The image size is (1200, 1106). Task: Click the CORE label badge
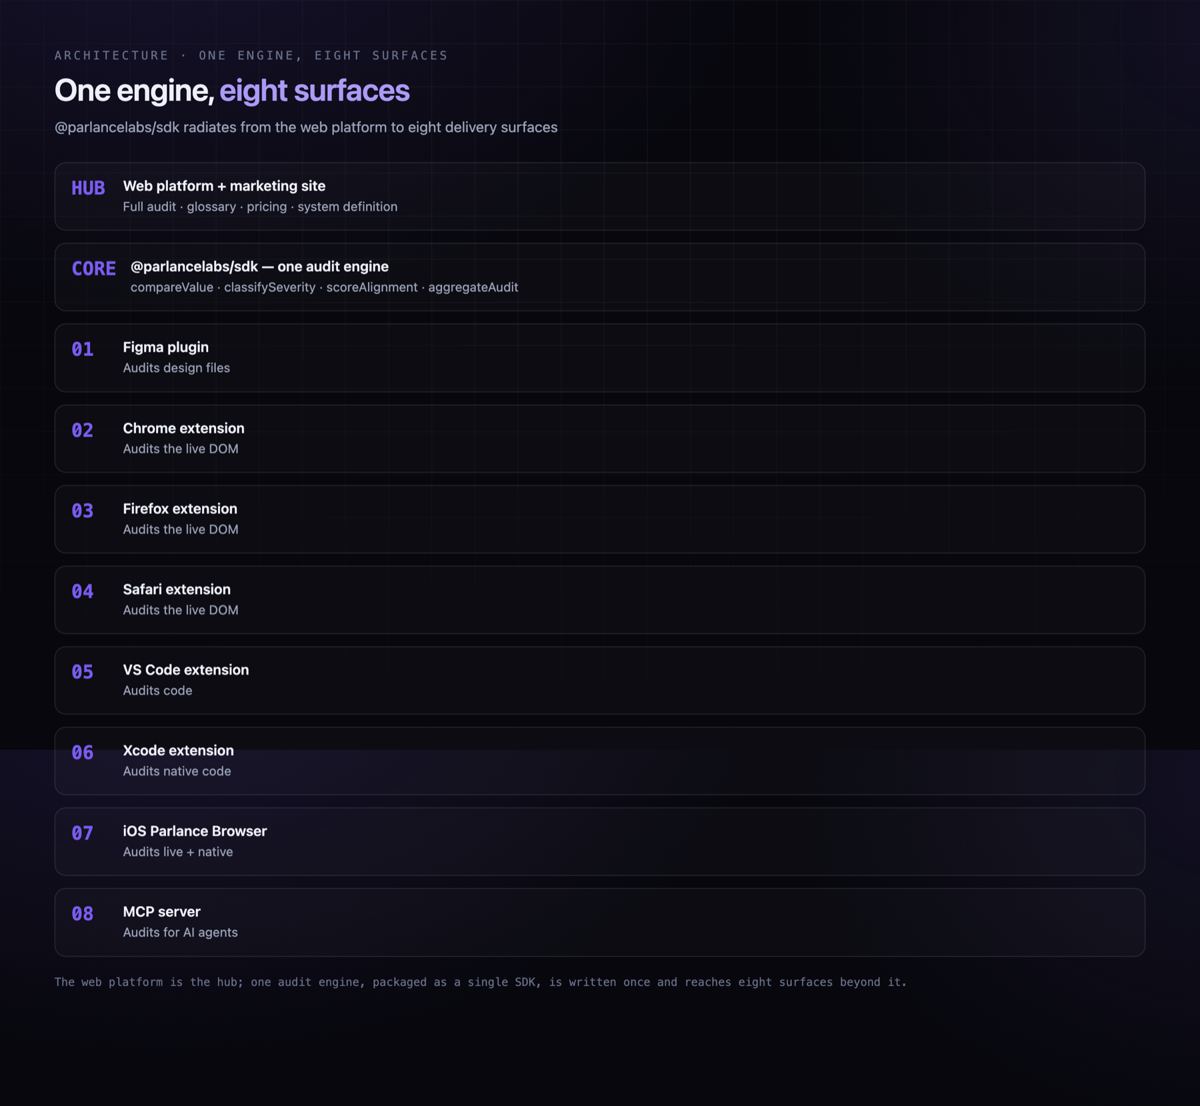coord(93,269)
